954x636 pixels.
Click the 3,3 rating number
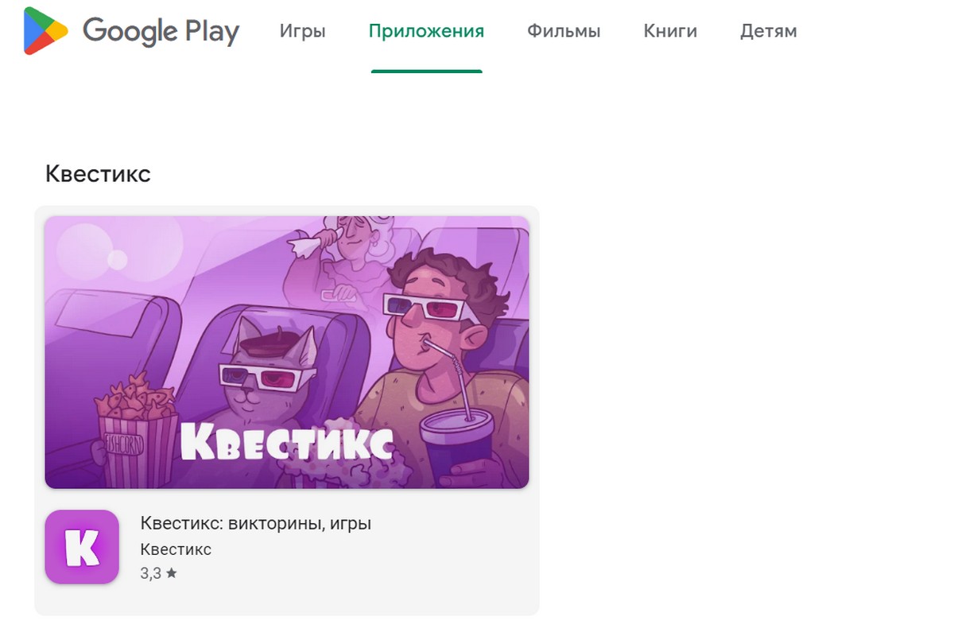(150, 573)
